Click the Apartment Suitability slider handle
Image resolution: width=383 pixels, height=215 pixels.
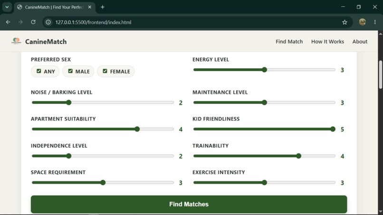tap(137, 129)
